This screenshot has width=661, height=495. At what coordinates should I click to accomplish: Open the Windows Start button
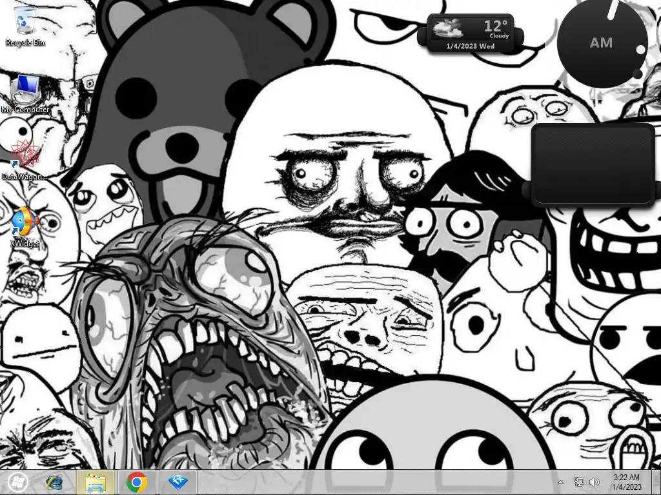click(x=17, y=482)
